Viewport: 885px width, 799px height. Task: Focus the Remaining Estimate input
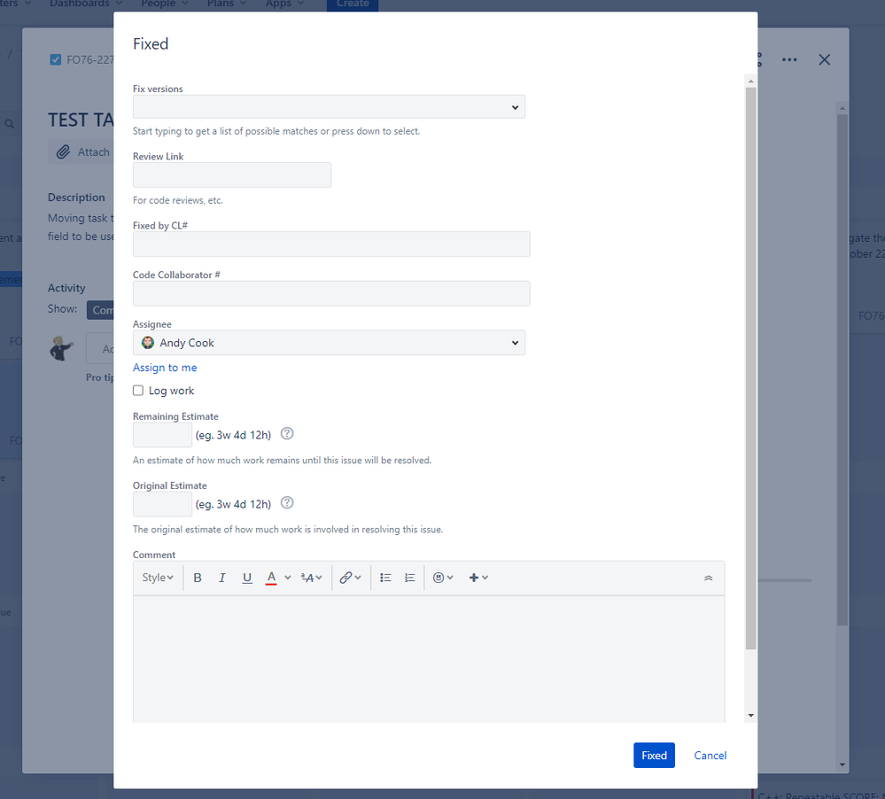[162, 434]
